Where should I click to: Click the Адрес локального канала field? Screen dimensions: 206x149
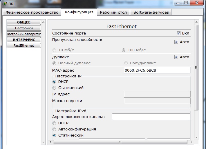[151, 117]
